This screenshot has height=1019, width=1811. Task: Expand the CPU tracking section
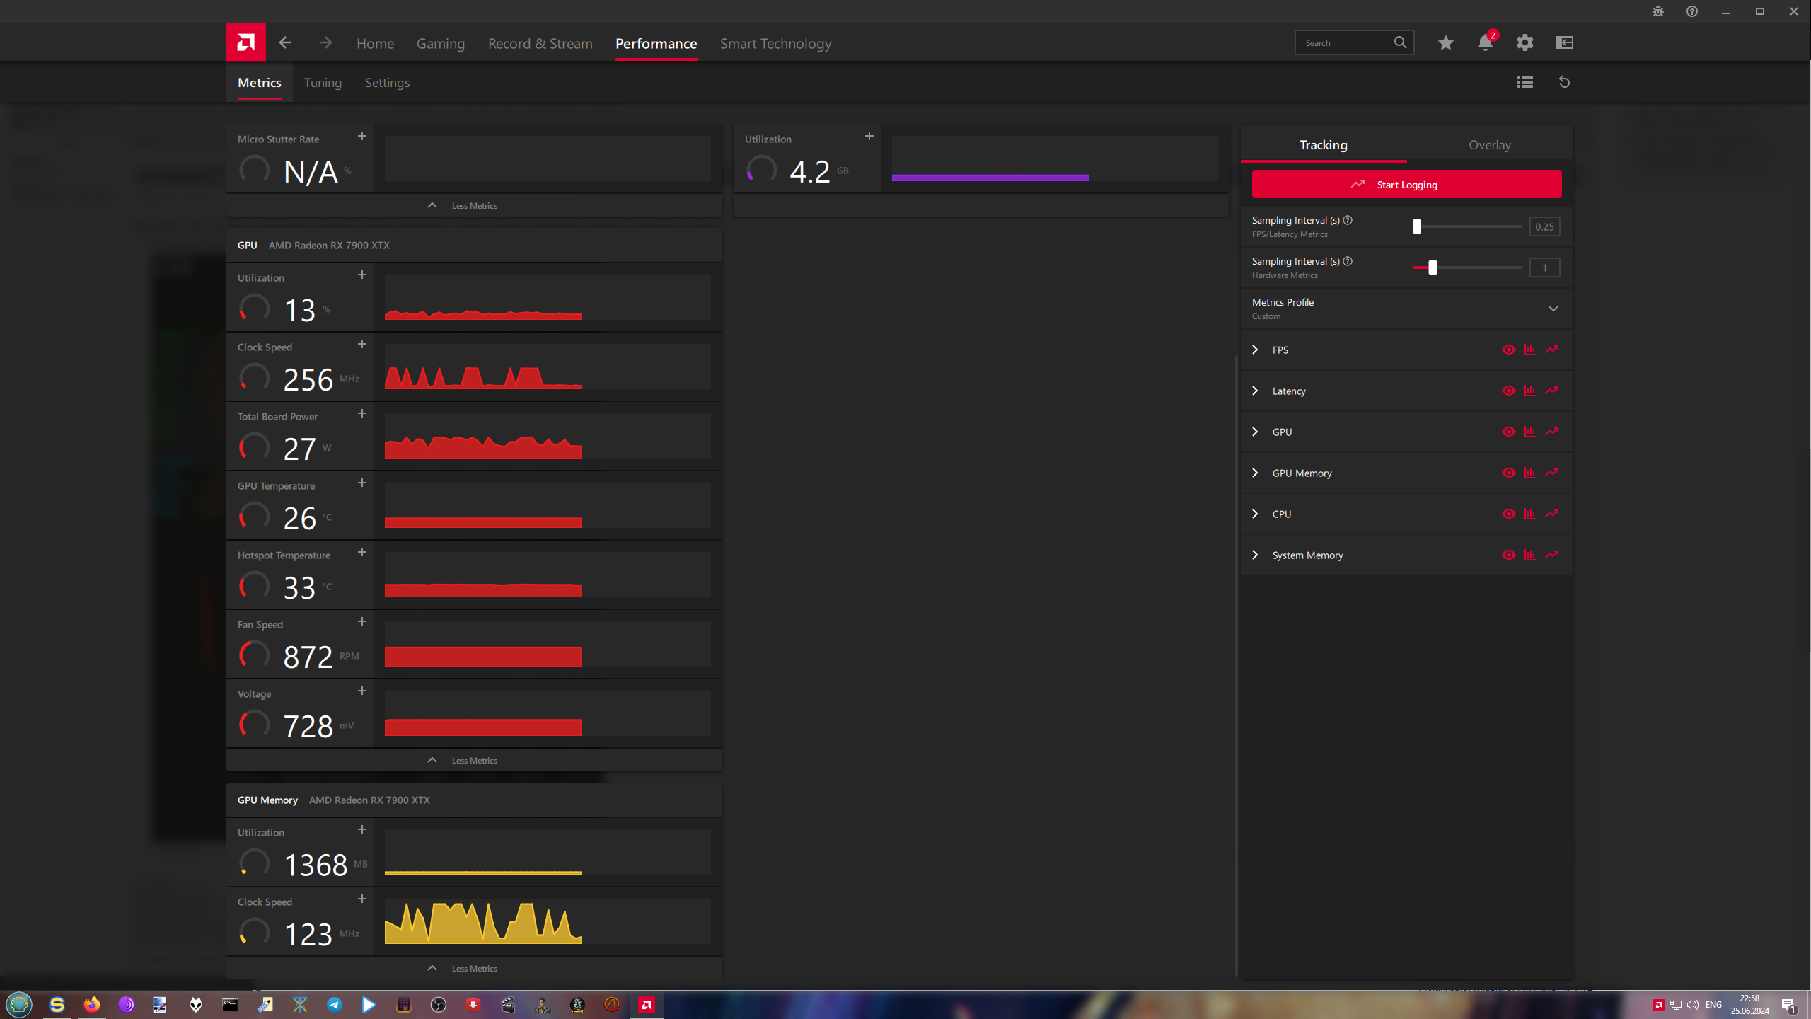pos(1255,514)
